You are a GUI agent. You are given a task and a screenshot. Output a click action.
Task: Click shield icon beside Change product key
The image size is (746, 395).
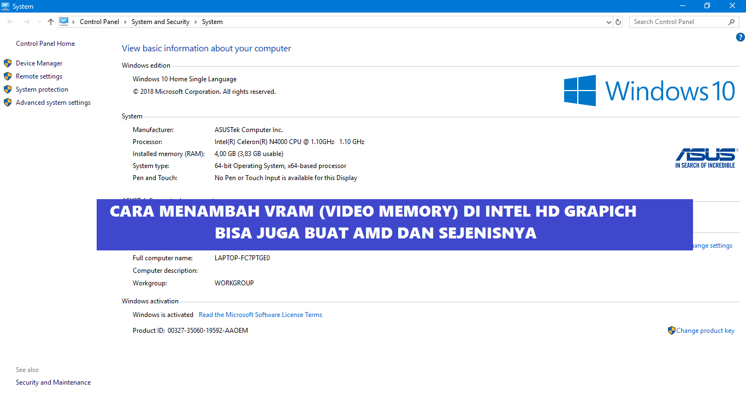coord(672,330)
